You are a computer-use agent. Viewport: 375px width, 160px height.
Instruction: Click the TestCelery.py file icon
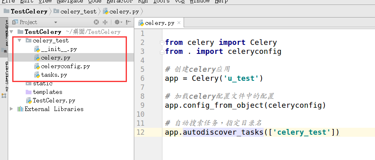click(x=29, y=100)
